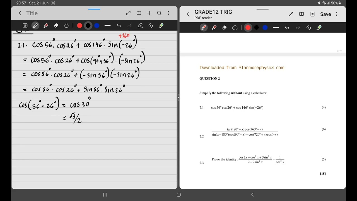Select the pen tool in the PDF reader
The image size is (357, 201).
(x=204, y=27)
